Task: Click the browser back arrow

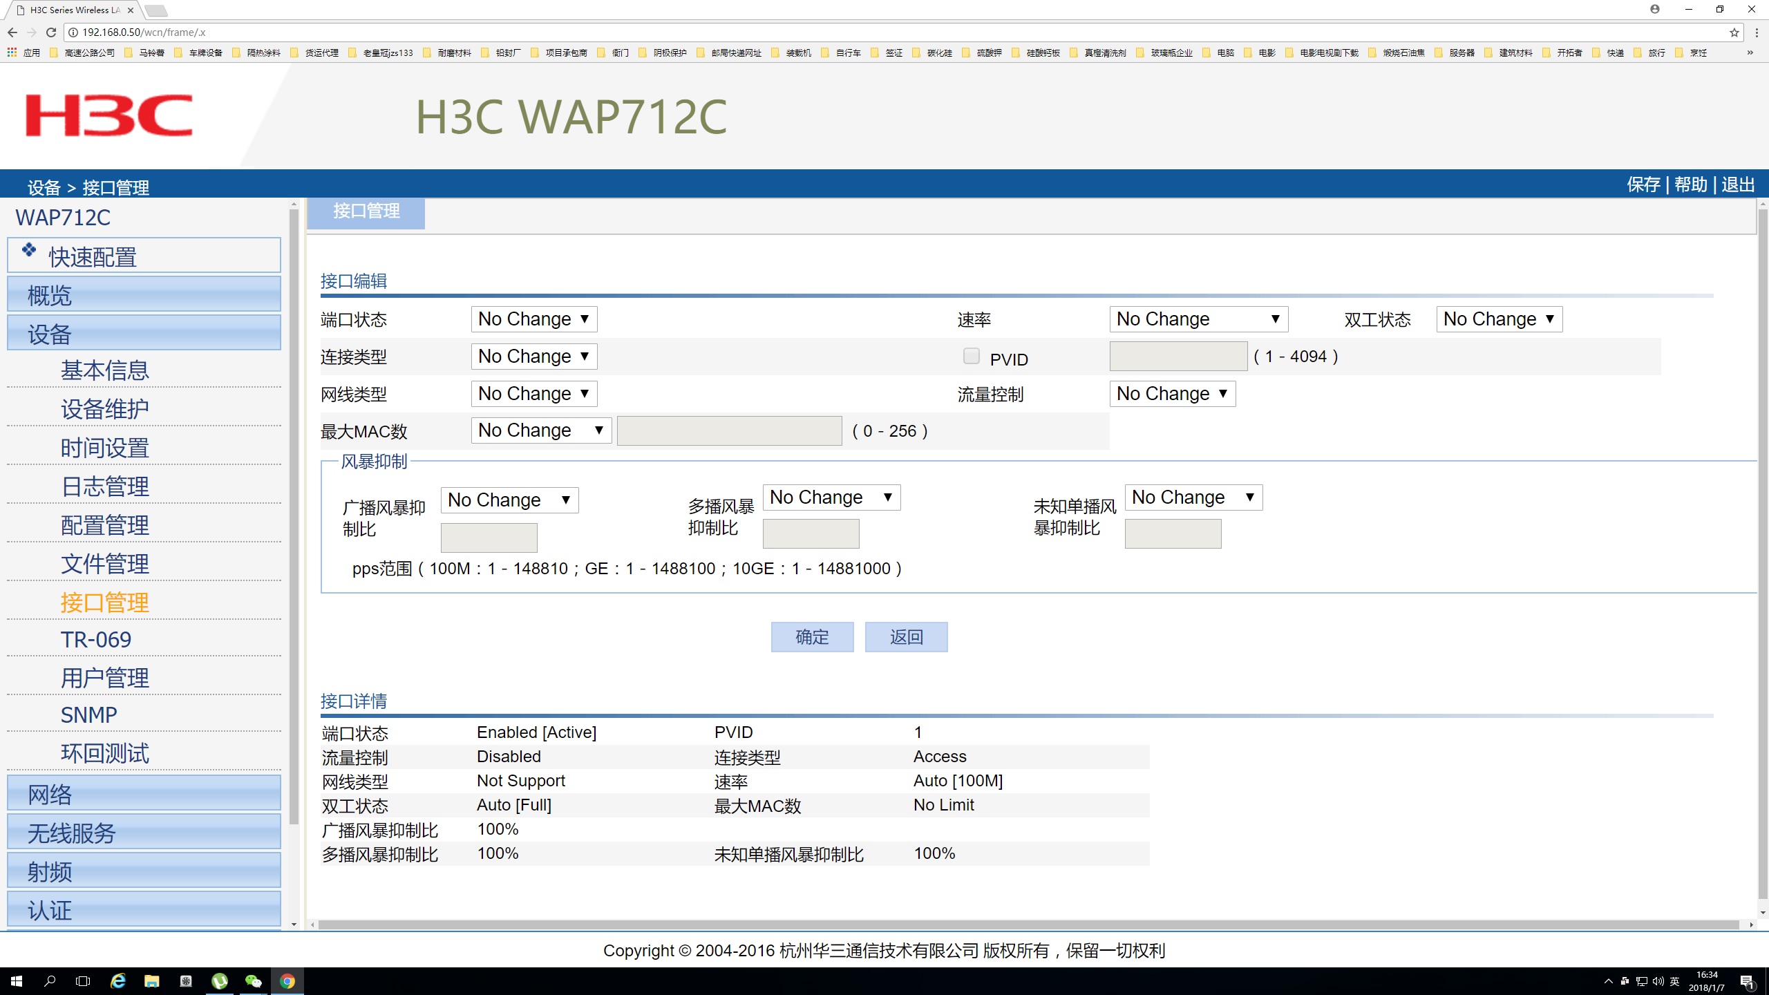Action: (12, 32)
